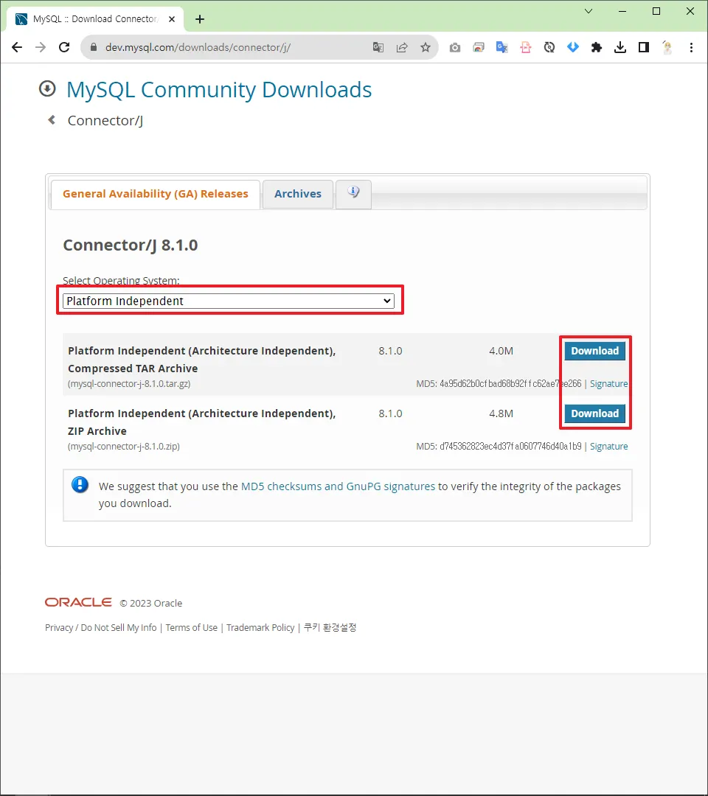Open the information tab icon
The width and height of the screenshot is (708, 796).
[353, 193]
